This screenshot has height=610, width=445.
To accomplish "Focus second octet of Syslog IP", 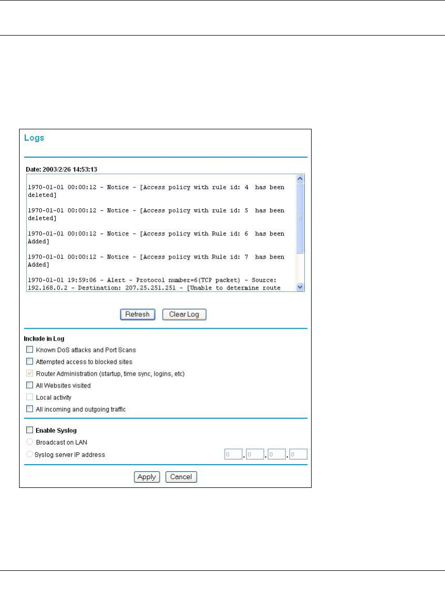I will (x=255, y=454).
